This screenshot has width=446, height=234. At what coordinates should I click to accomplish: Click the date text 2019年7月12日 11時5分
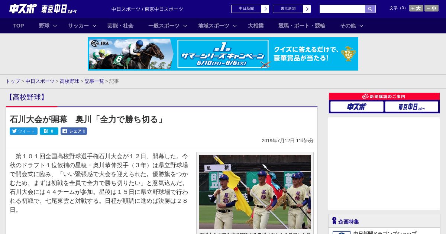coord(288,141)
